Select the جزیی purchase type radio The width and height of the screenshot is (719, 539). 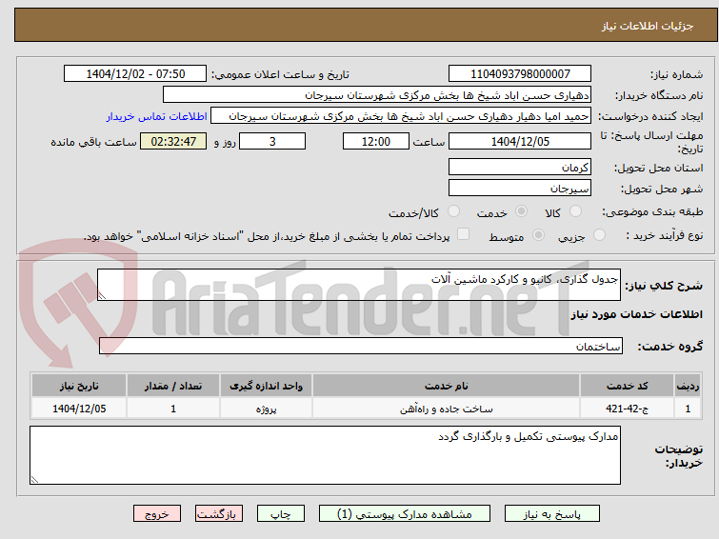pos(599,235)
